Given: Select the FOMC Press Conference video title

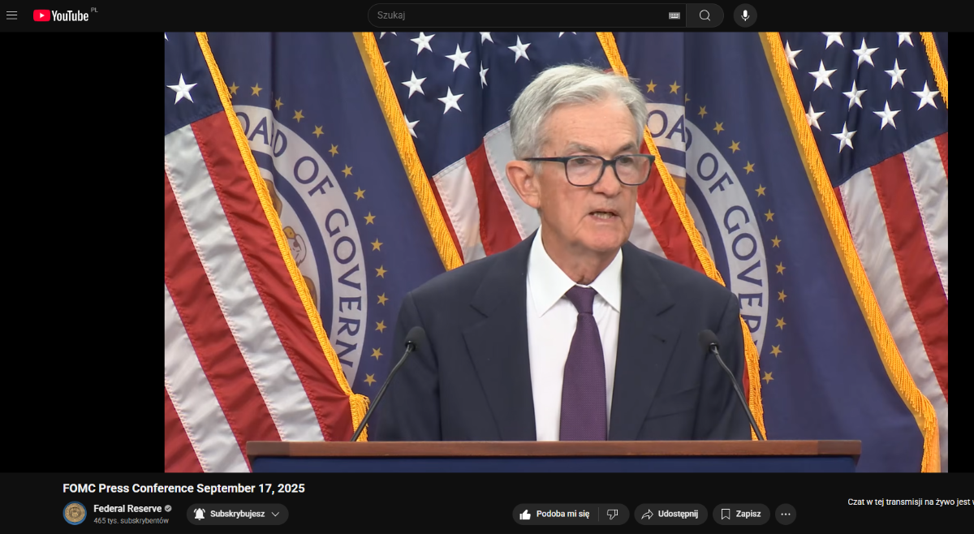Looking at the screenshot, I should [x=183, y=489].
